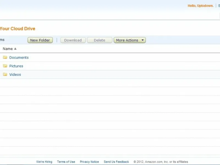220x165 pixels.
Task: Open the We're Hiring link
Action: click(44, 162)
